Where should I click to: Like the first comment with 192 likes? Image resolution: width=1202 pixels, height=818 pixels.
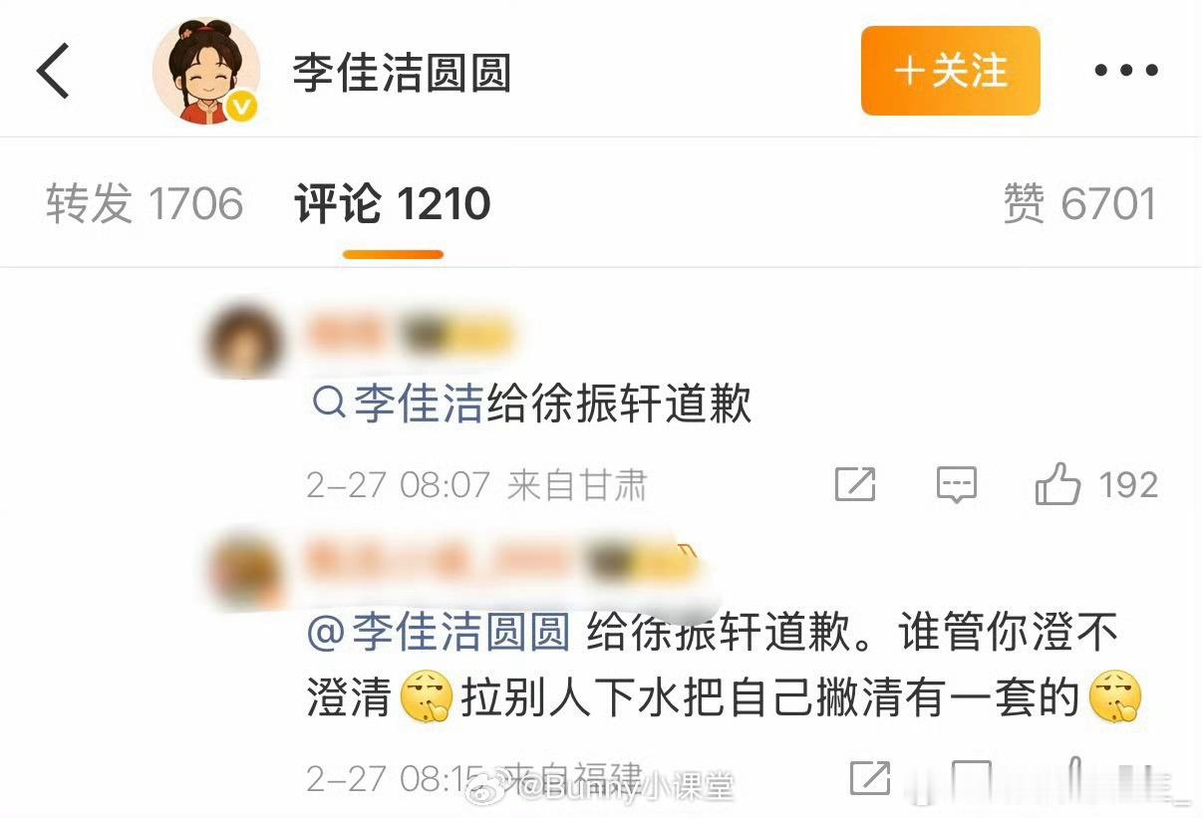1057,486
